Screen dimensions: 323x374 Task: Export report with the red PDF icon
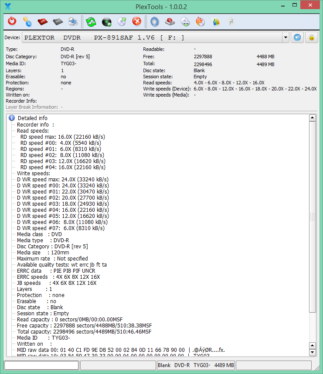[43, 22]
